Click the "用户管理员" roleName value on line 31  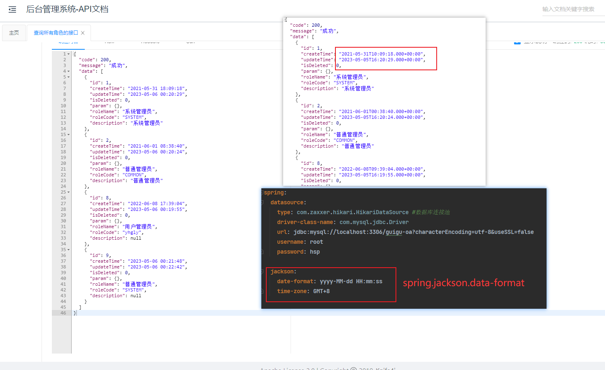point(140,227)
